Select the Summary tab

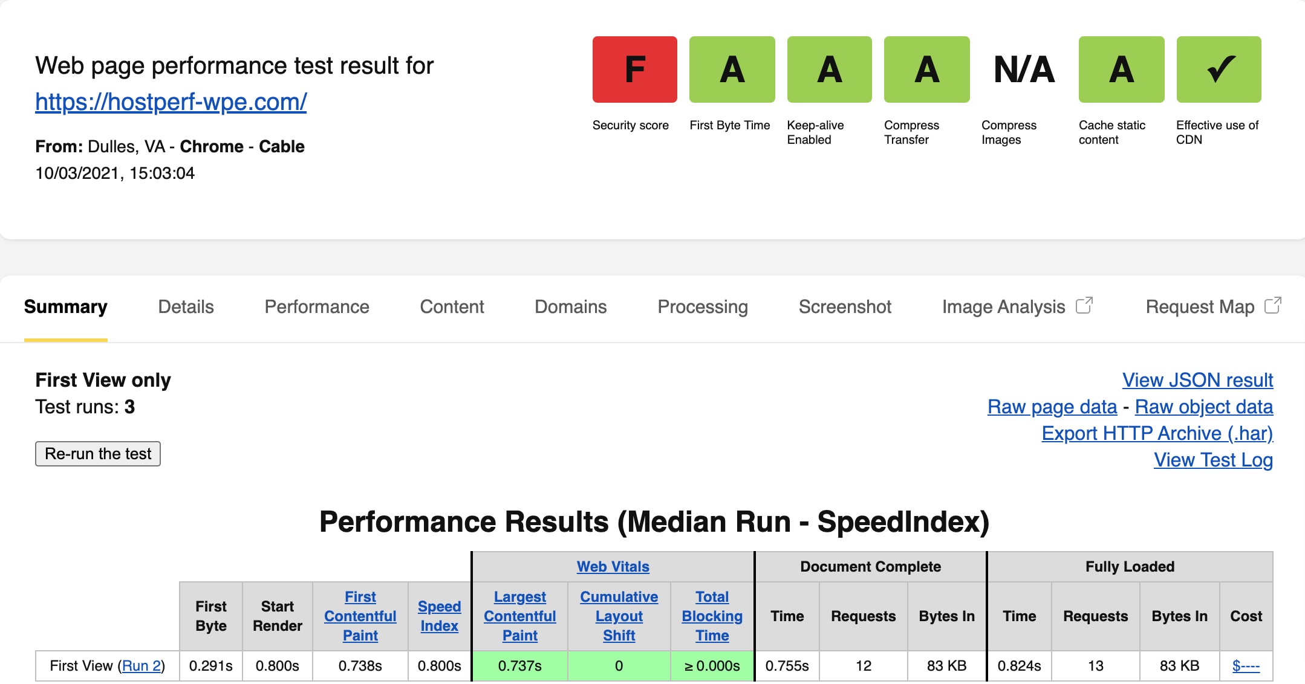[x=66, y=307]
